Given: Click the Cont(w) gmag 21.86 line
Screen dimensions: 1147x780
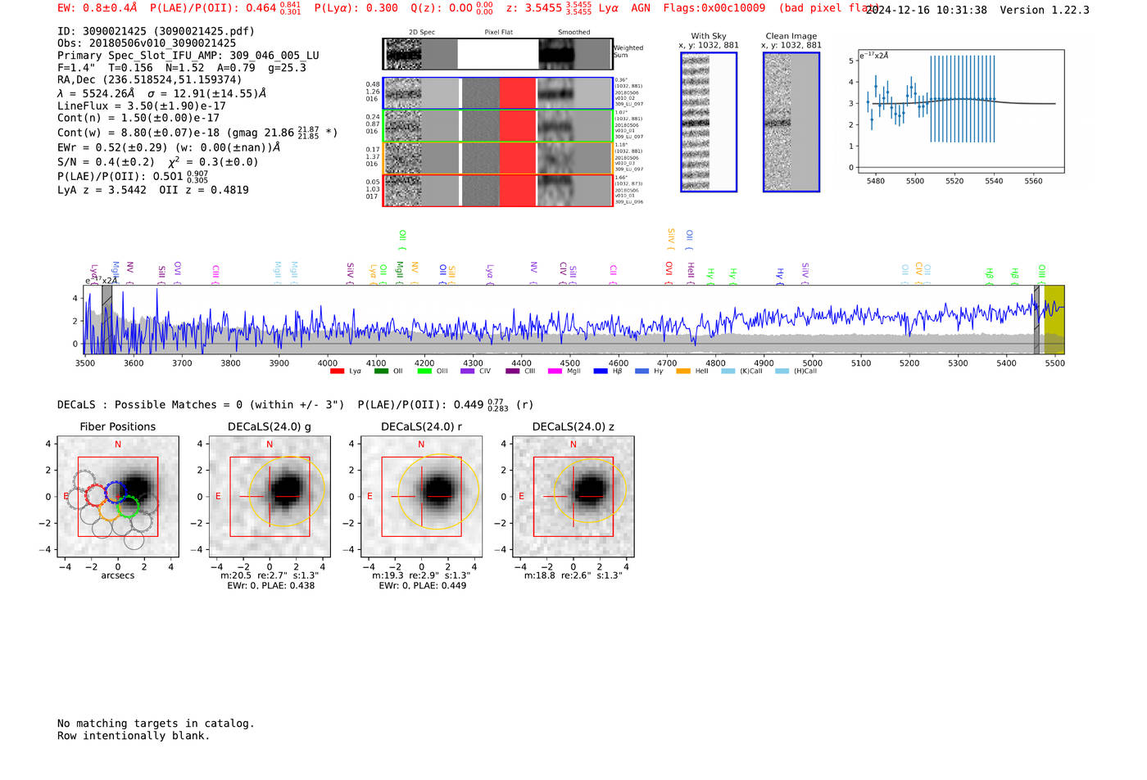Looking at the screenshot, I should point(197,132).
